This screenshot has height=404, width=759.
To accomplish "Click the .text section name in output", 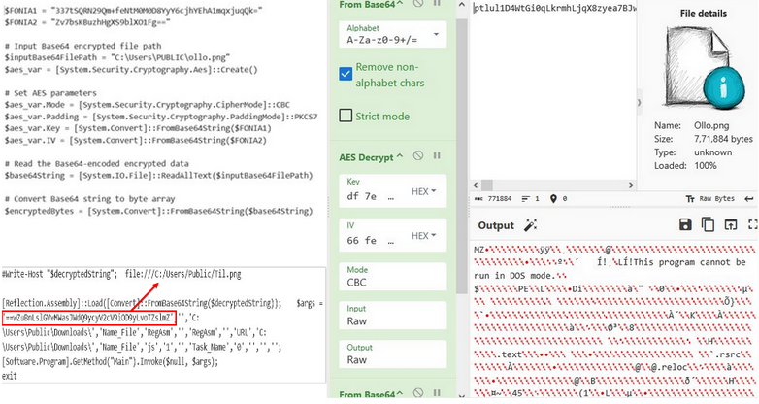I will click(x=510, y=354).
